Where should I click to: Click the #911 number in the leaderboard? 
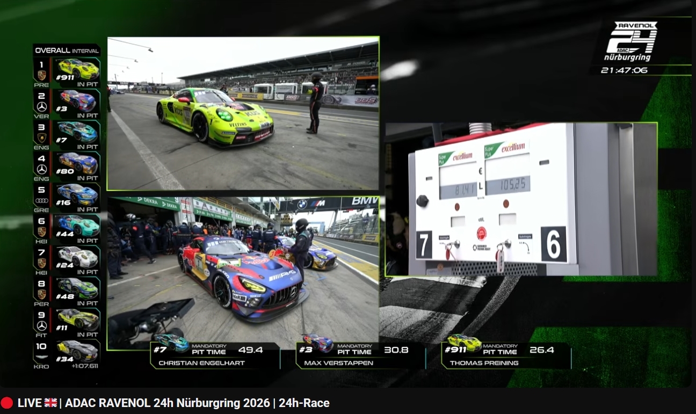point(65,77)
